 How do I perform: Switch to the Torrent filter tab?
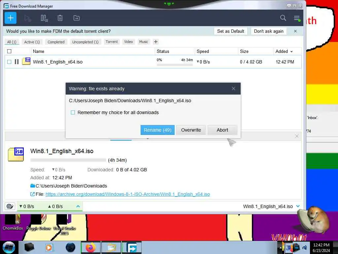(112, 42)
